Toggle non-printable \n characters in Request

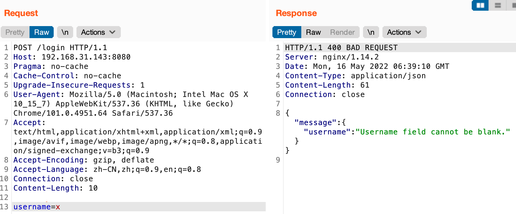pyautogui.click(x=65, y=32)
